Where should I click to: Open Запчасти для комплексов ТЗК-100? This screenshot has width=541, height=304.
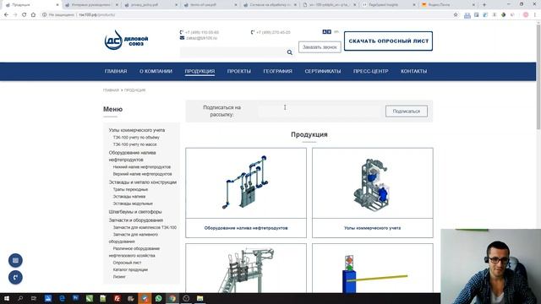point(145,227)
